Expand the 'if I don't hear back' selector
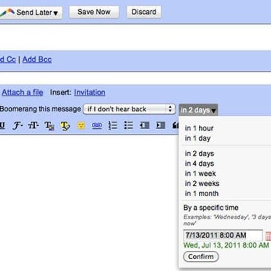This screenshot has width=271, height=271. [129, 109]
